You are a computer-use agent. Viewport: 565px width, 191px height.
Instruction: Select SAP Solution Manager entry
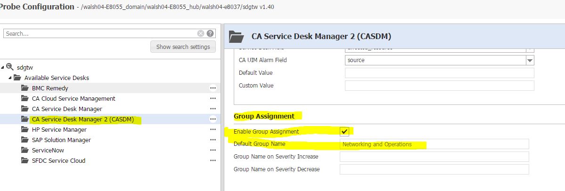coord(61,140)
